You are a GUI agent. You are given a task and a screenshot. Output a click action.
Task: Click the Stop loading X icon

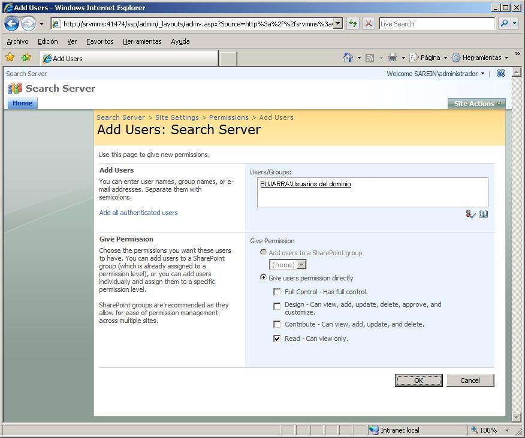369,23
